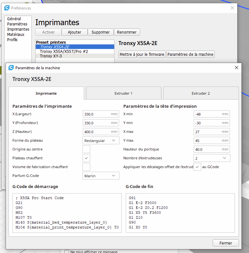249x253 pixels.
Task: Click the Preset printers list header
Action: pos(51,42)
